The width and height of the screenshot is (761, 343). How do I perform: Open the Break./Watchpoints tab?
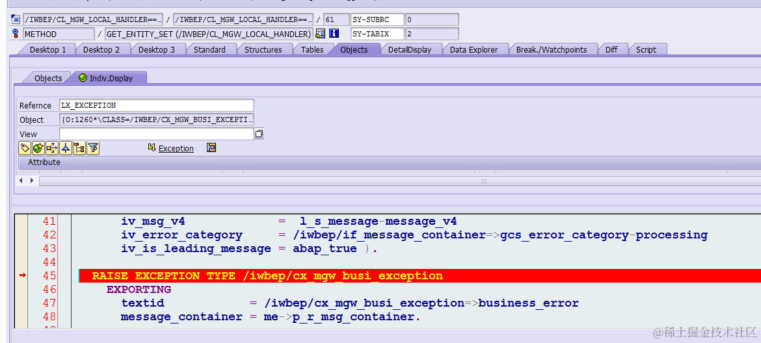(x=552, y=49)
